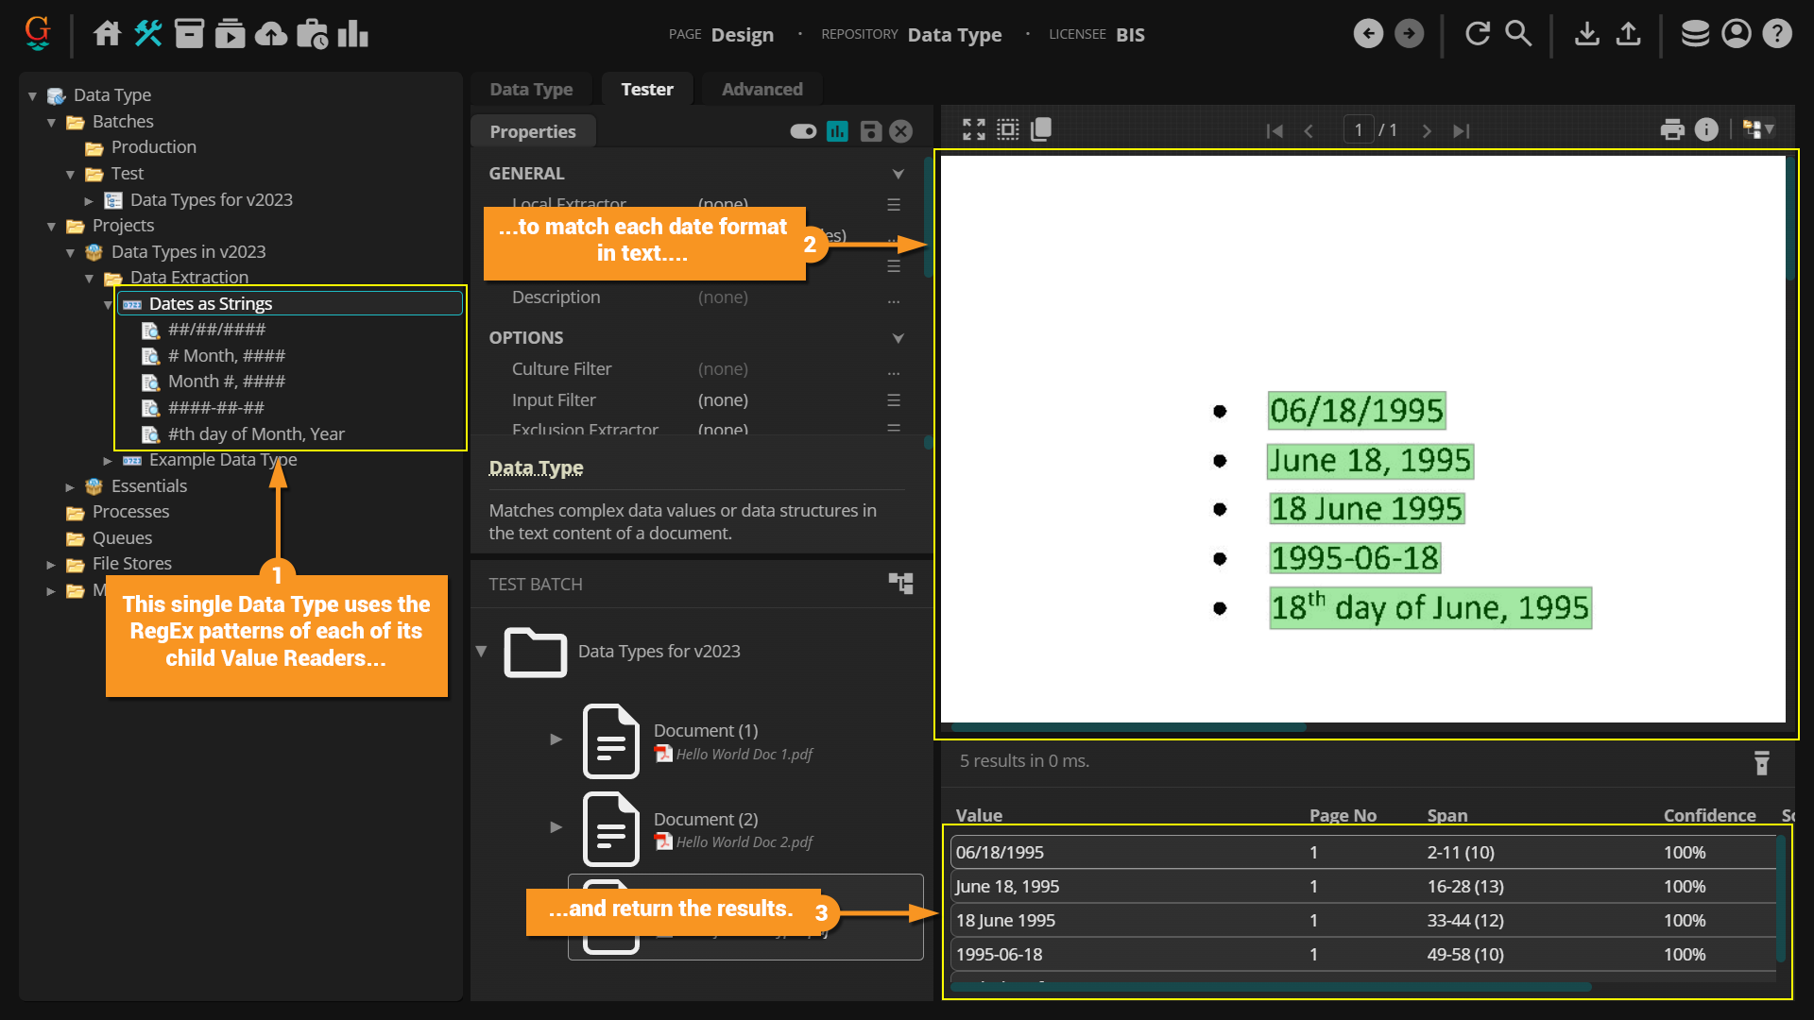The width and height of the screenshot is (1814, 1020).
Task: Open the search magnifier icon
Action: [1517, 34]
